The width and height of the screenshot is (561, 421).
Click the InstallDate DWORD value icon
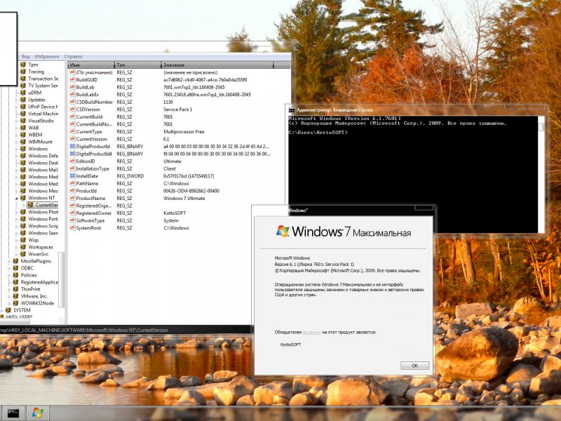point(72,176)
